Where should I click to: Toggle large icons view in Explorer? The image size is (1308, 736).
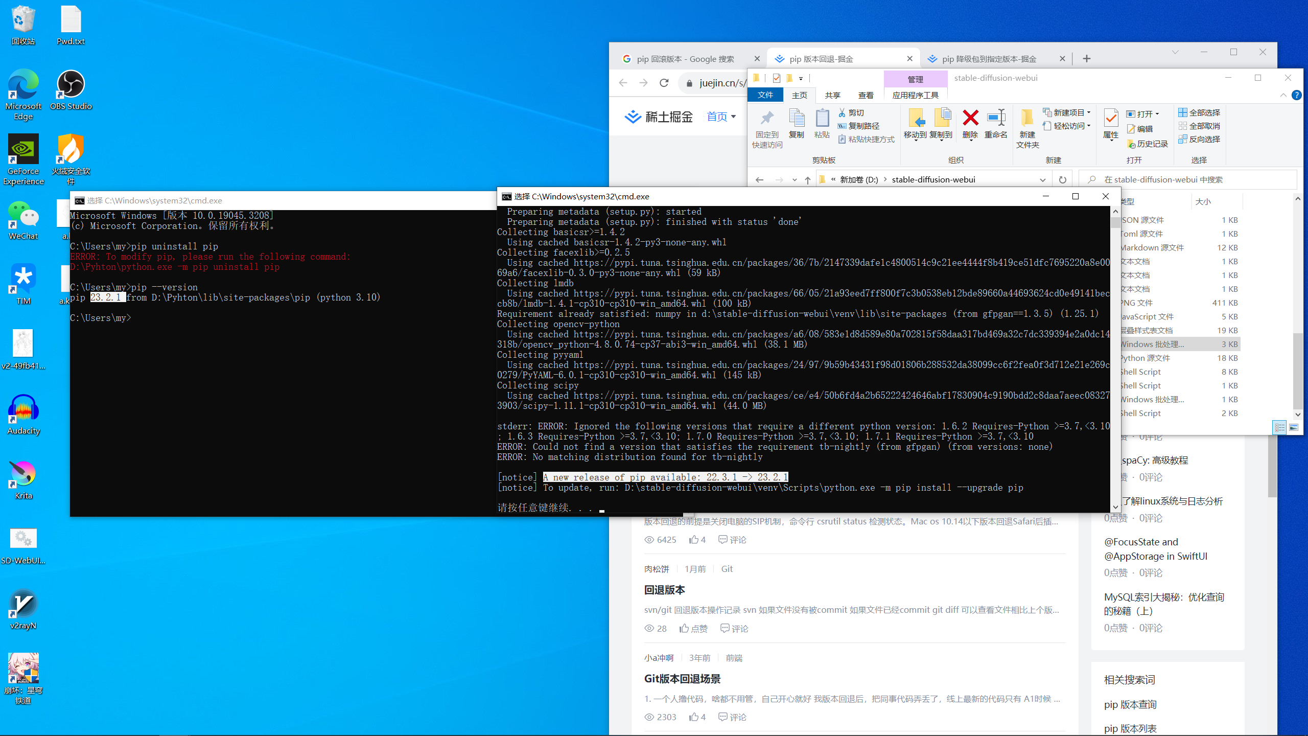pos(1294,427)
